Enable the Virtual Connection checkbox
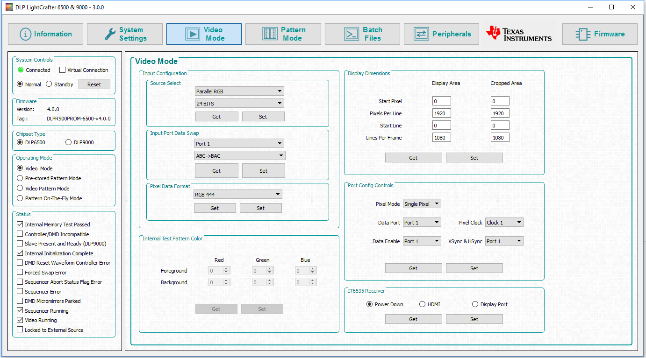This screenshot has width=646, height=358. tap(63, 70)
